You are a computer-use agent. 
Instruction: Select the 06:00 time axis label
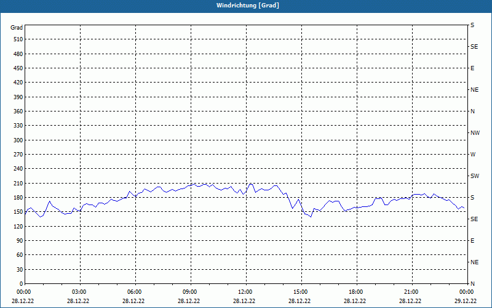coord(135,292)
